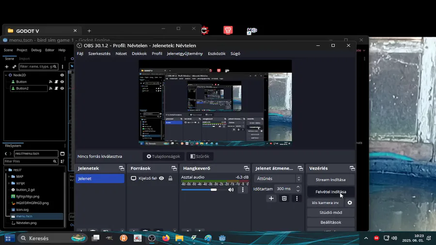Open the Dokkok menu
Viewport: 436px width, 245px height.
click(139, 54)
